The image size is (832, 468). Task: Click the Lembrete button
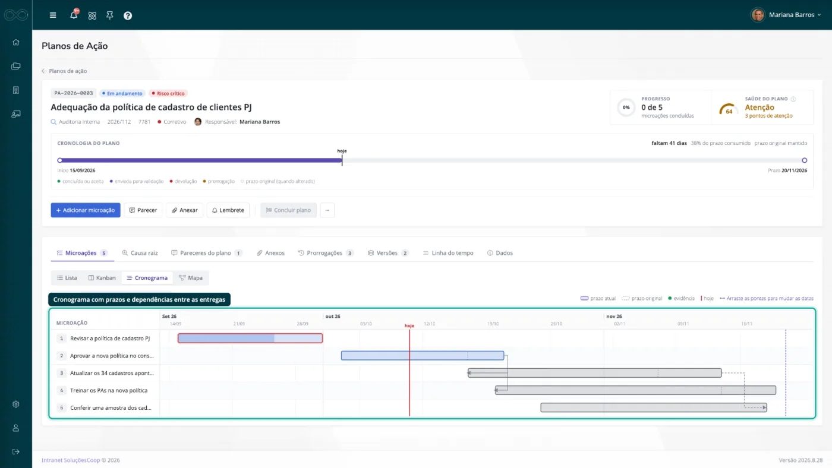tap(228, 210)
